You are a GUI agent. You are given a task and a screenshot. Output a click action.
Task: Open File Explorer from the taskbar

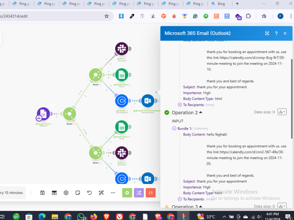(55, 217)
